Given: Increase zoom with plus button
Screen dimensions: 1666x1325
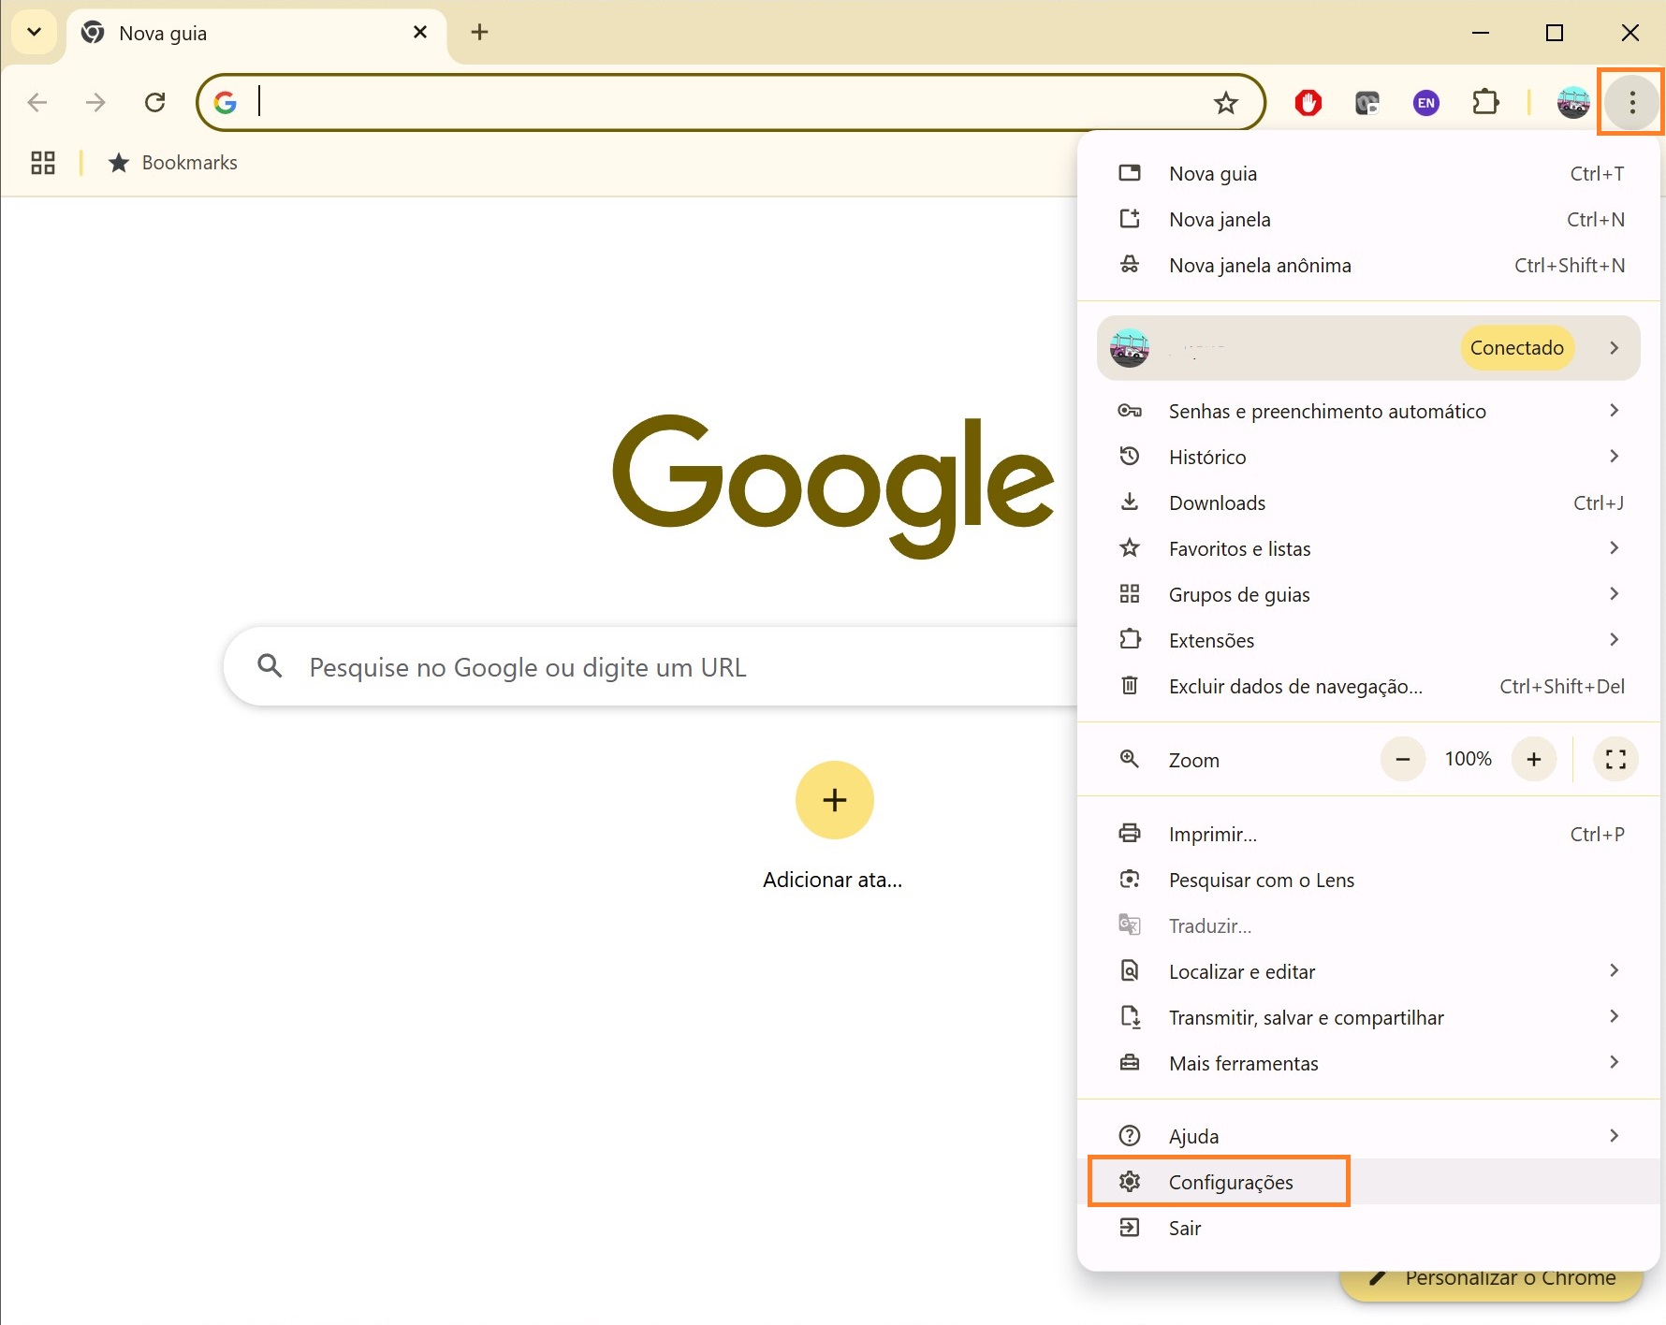Looking at the screenshot, I should click(x=1533, y=759).
